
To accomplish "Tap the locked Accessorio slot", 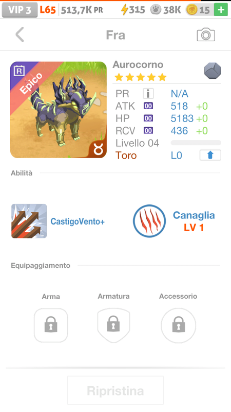I will 178,325.
